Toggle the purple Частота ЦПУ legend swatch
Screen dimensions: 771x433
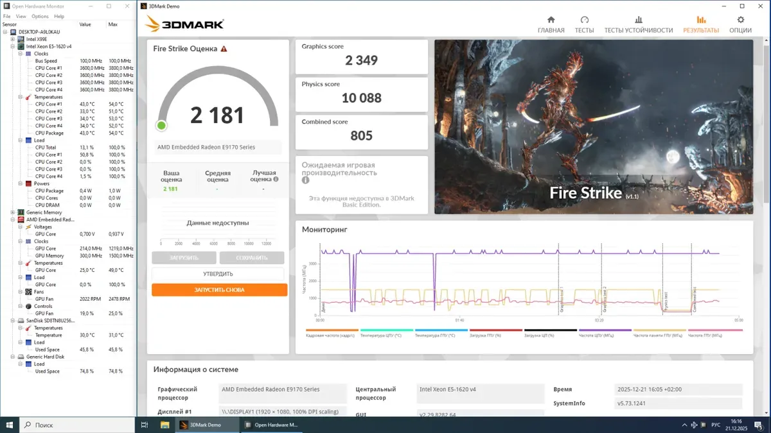(x=605, y=330)
